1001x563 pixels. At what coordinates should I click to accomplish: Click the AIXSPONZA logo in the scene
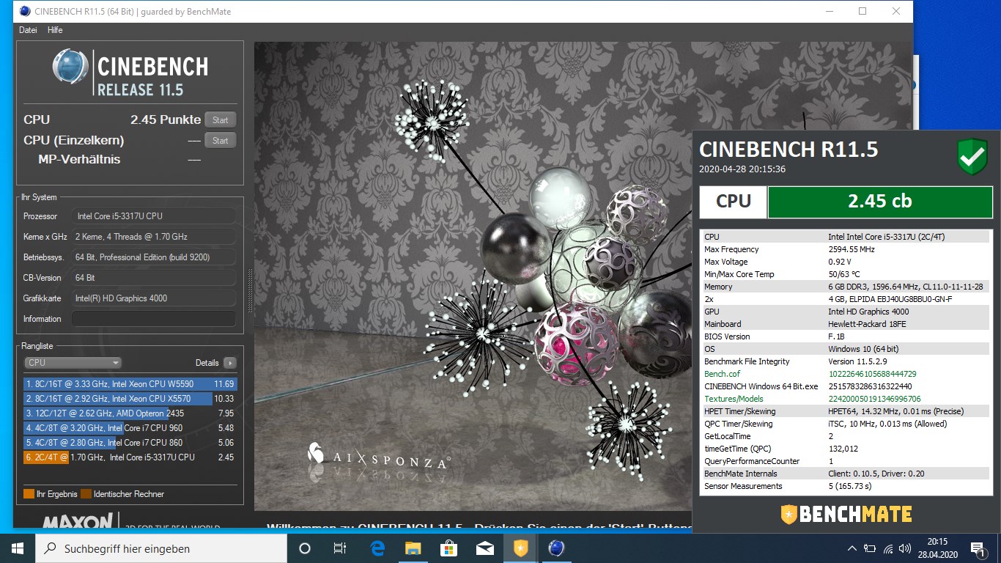coord(378,456)
